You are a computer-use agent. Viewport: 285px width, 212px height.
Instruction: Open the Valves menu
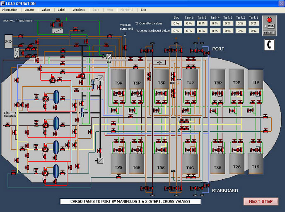point(46,10)
